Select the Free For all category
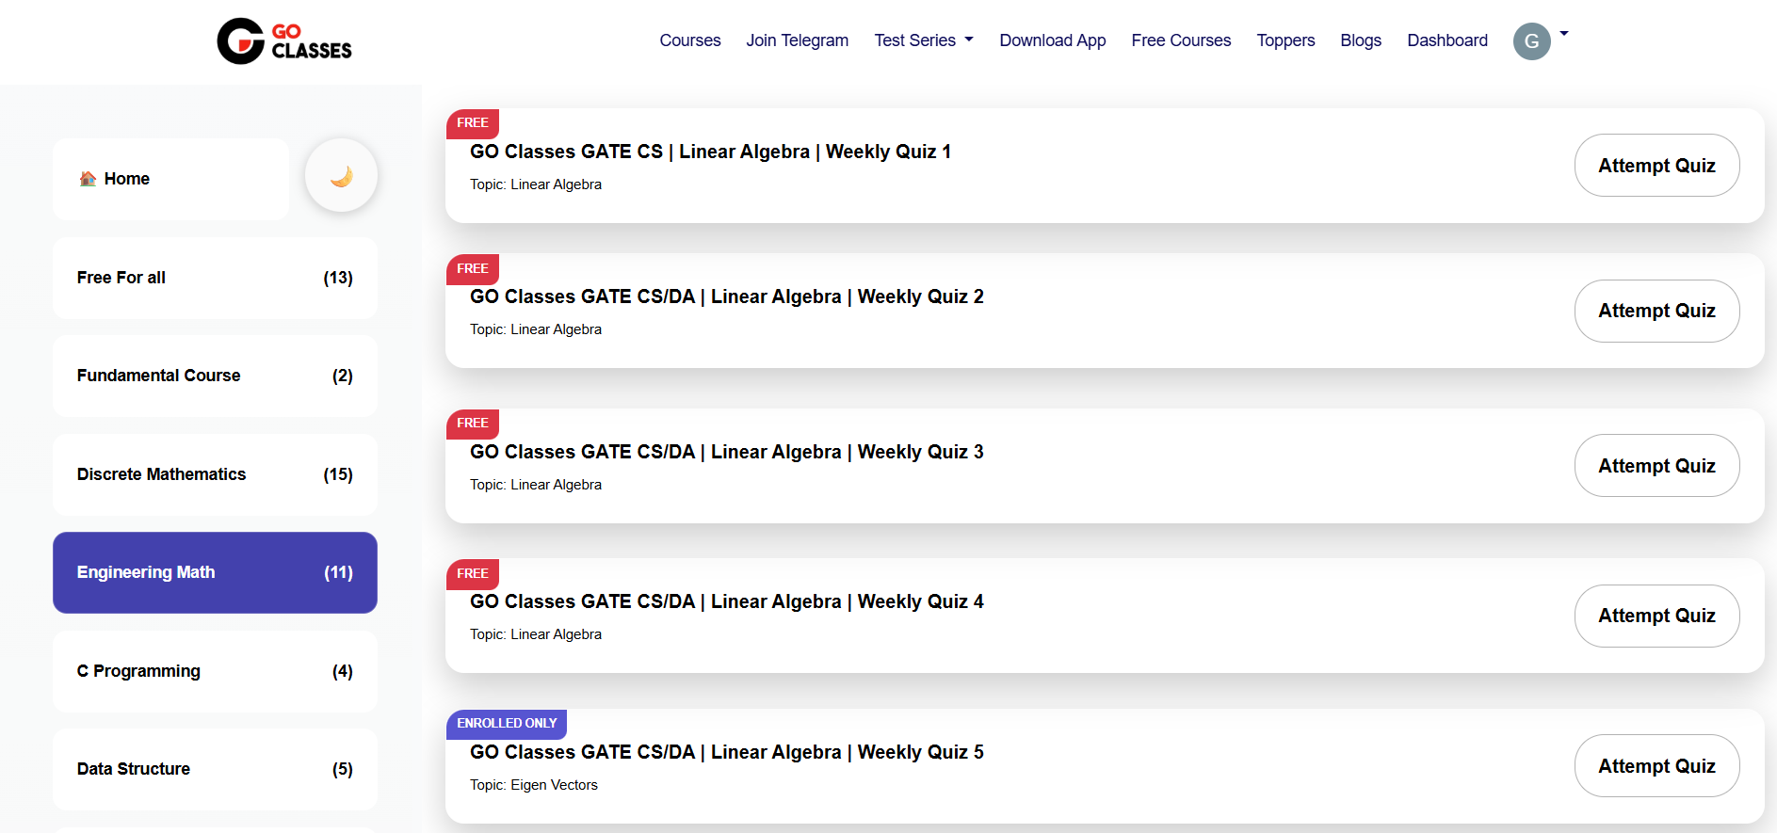The height and width of the screenshot is (833, 1777). coord(215,278)
